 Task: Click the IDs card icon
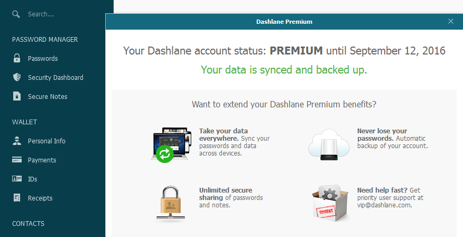(x=17, y=179)
